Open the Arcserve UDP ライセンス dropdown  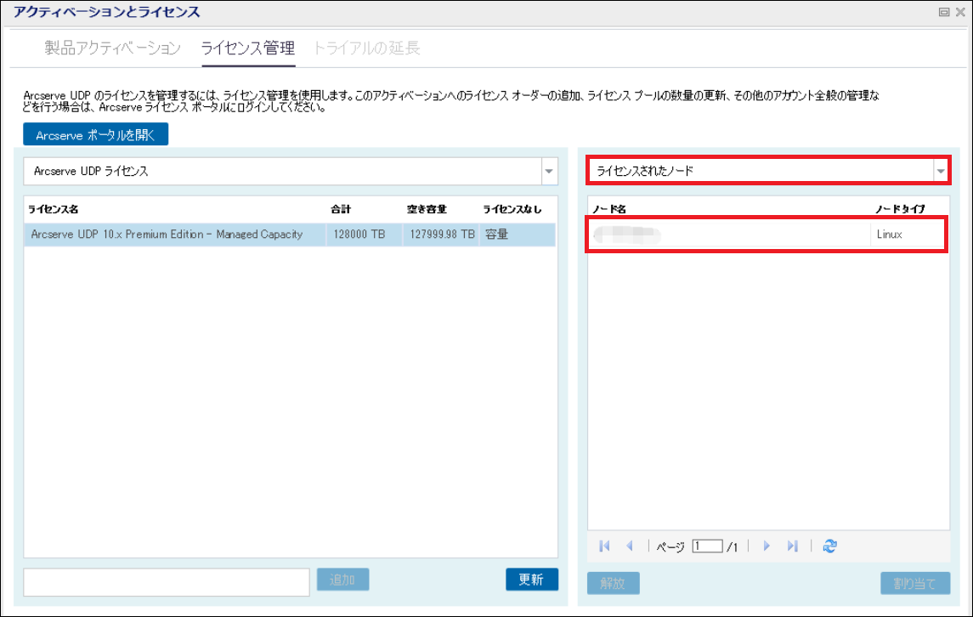point(549,172)
